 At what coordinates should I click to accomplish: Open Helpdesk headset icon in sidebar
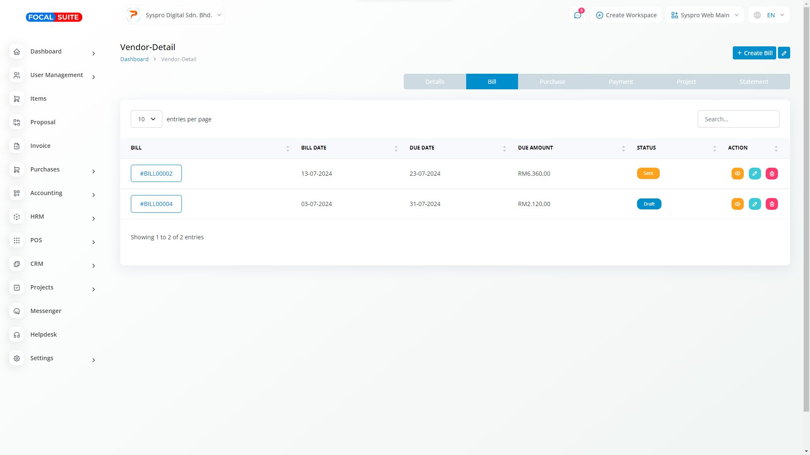17,335
